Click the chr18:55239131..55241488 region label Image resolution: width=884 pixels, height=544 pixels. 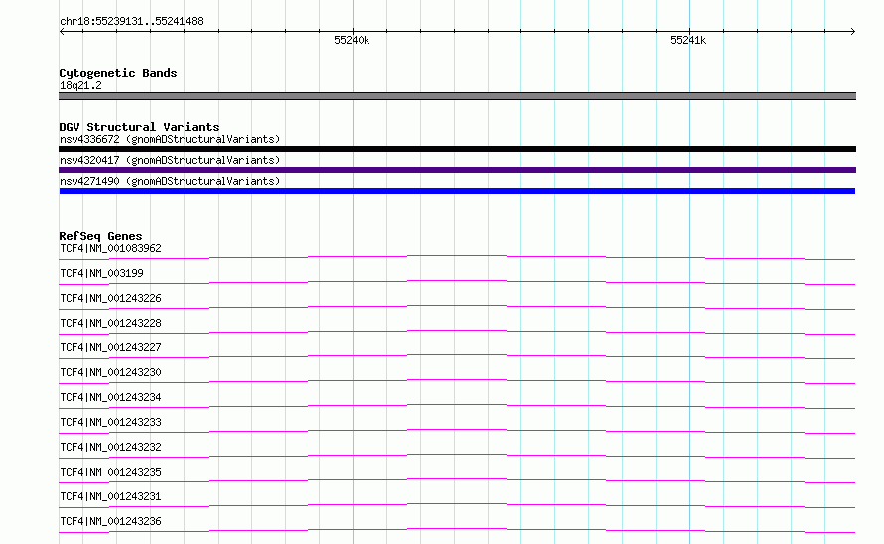[131, 22]
